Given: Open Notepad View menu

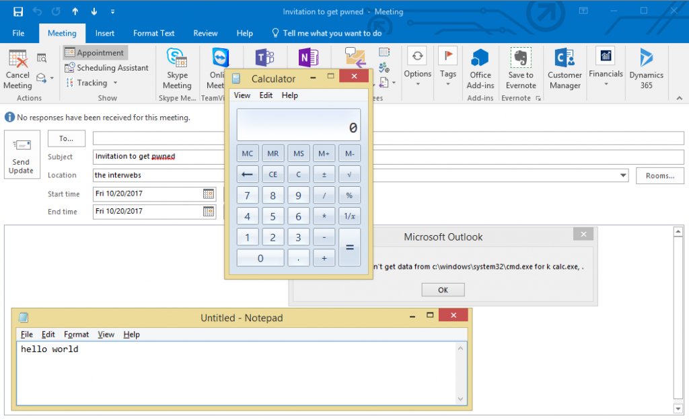Looking at the screenshot, I should [106, 335].
